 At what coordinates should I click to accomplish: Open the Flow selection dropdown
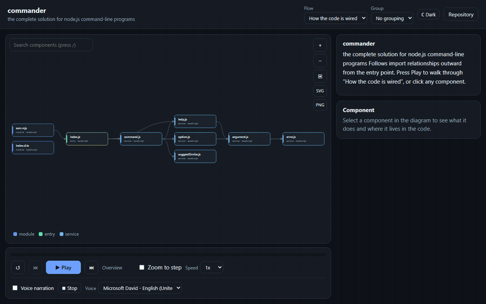point(335,18)
